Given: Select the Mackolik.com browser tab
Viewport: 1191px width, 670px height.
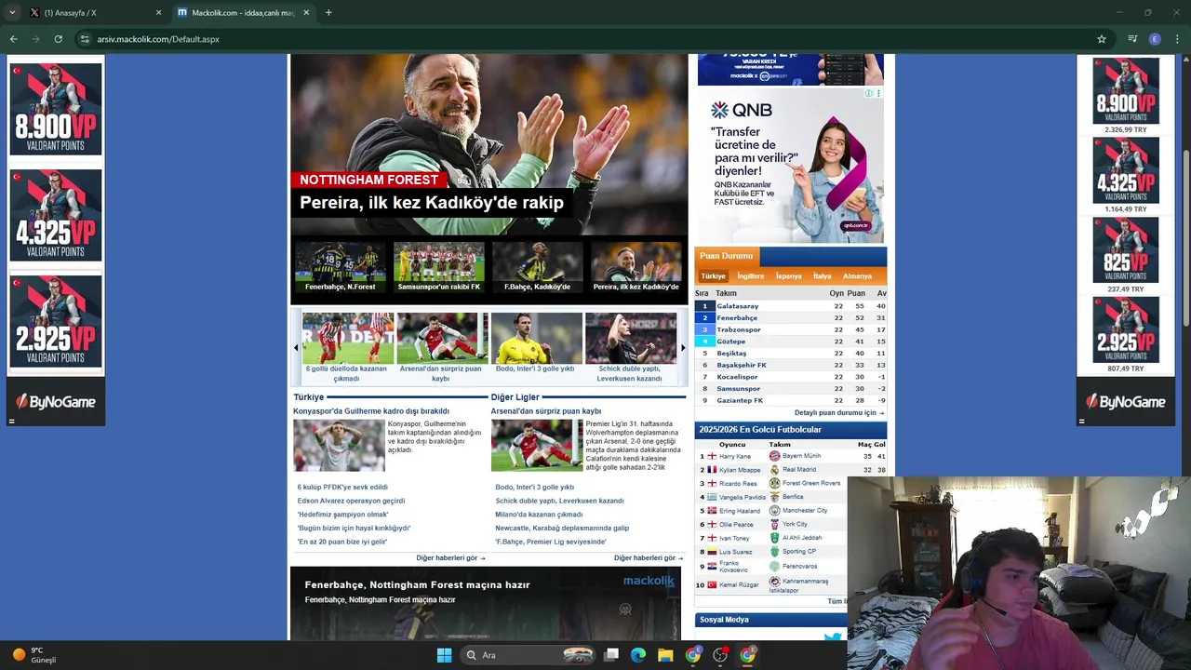Looking at the screenshot, I should (243, 13).
